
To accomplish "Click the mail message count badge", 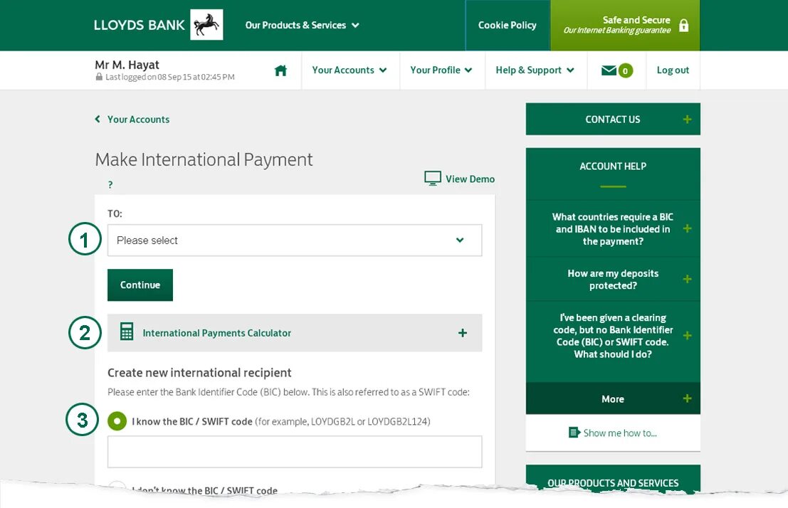I will pos(625,71).
